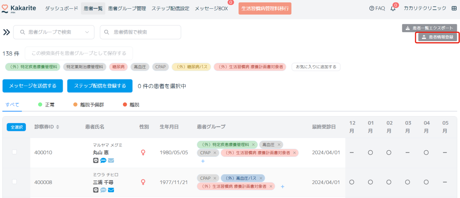Check the checkbox for patient 400008
460x198 pixels.
click(14, 182)
